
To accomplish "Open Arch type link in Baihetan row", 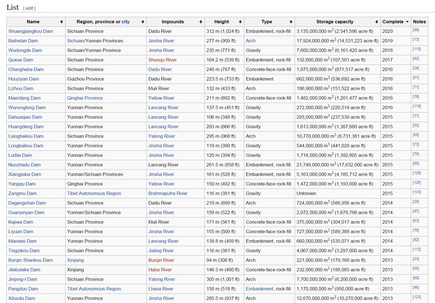I will [251, 41].
